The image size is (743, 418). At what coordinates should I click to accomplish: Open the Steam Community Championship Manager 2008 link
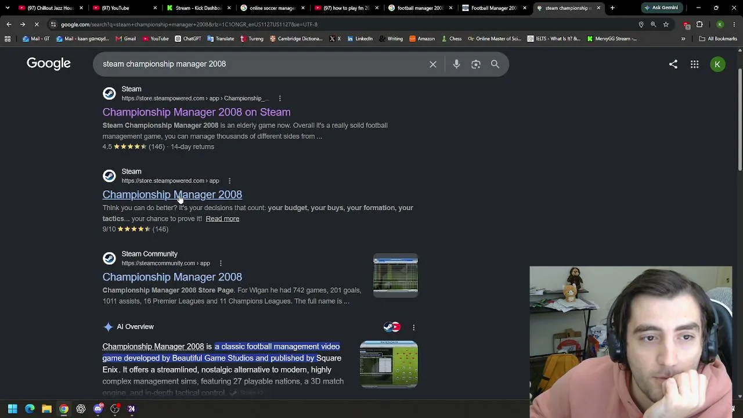point(172,277)
